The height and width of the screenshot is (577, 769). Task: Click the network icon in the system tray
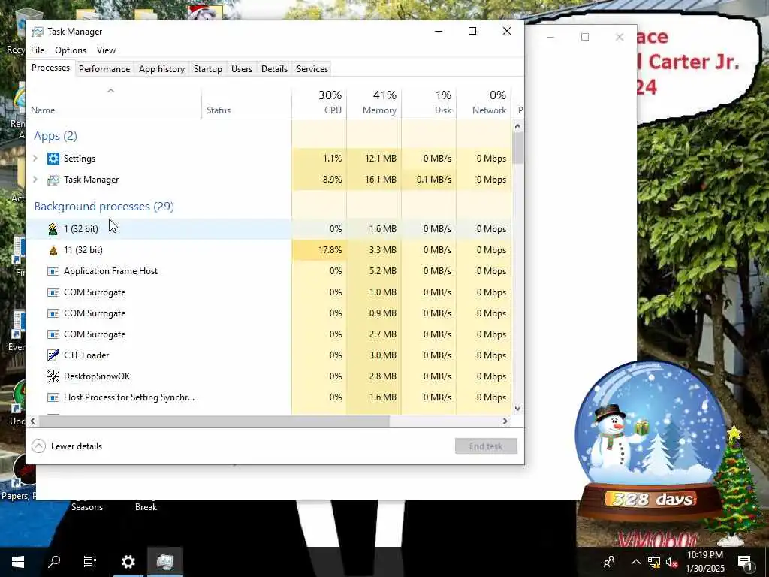(654, 562)
